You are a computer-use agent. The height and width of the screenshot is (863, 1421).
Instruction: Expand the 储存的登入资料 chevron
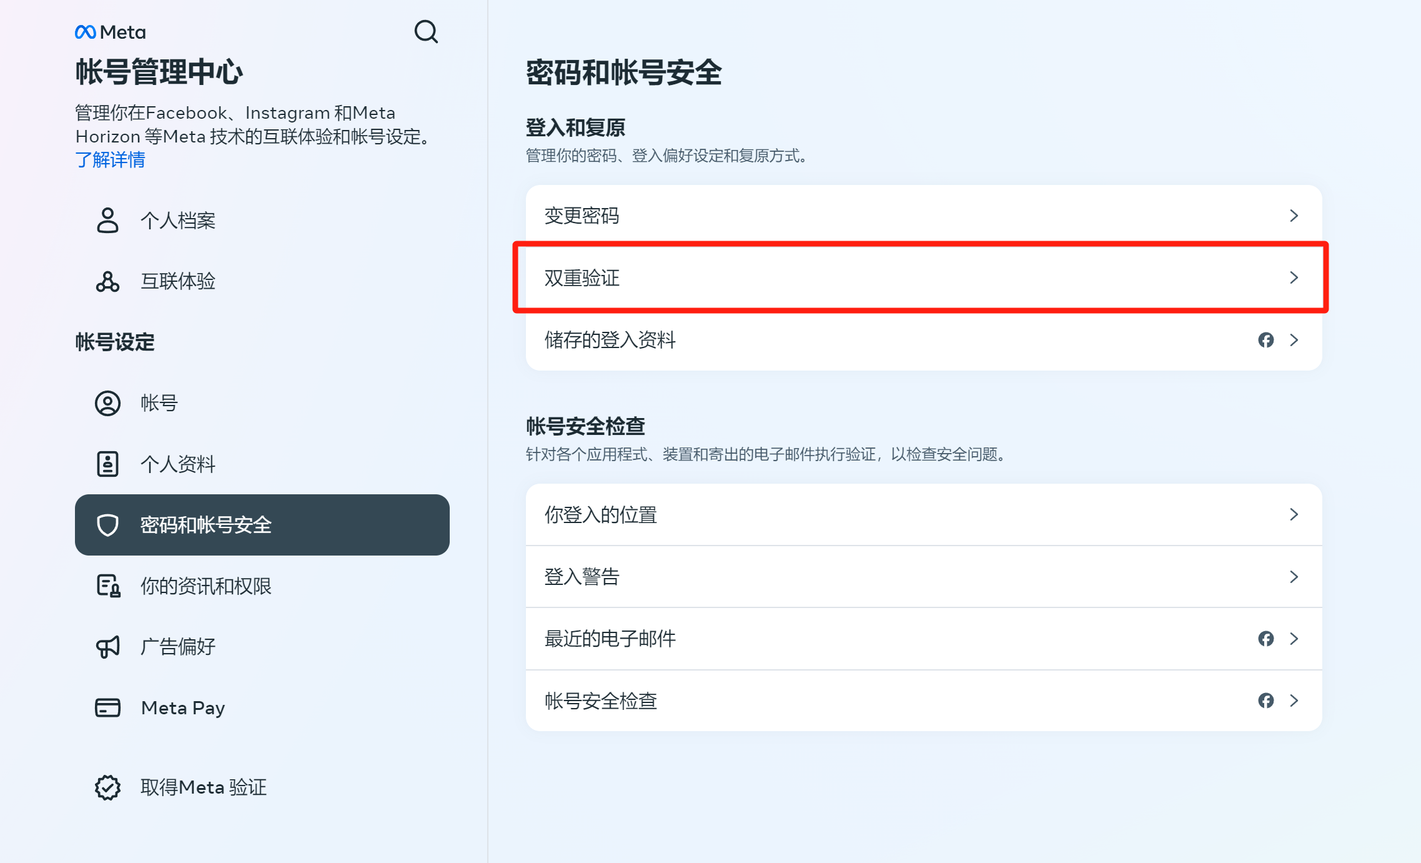coord(1294,340)
